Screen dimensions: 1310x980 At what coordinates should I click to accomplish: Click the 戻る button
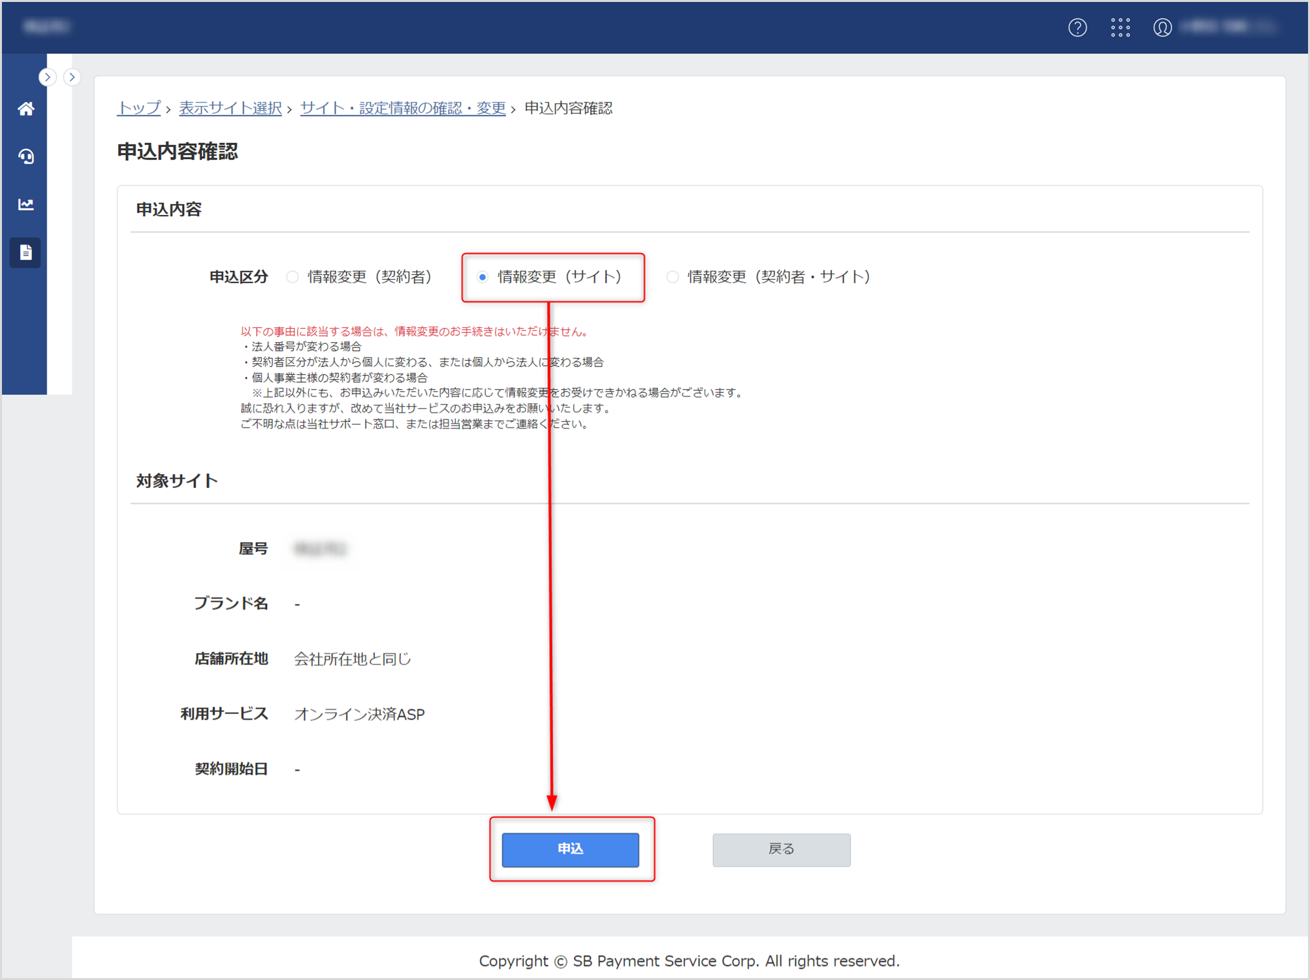[x=781, y=849]
